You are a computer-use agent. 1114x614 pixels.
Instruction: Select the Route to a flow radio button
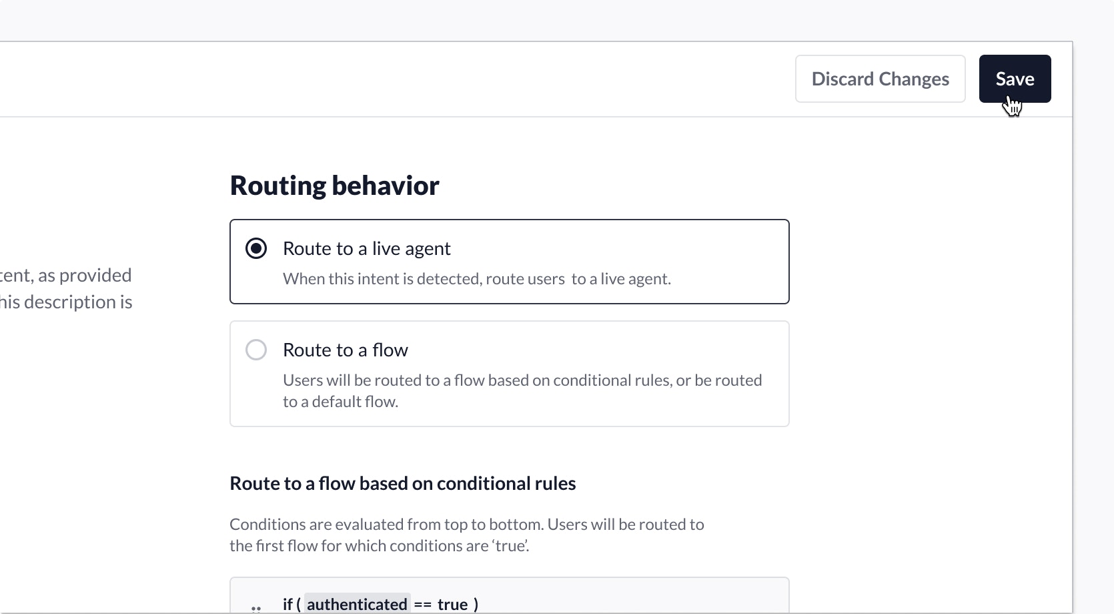click(256, 350)
